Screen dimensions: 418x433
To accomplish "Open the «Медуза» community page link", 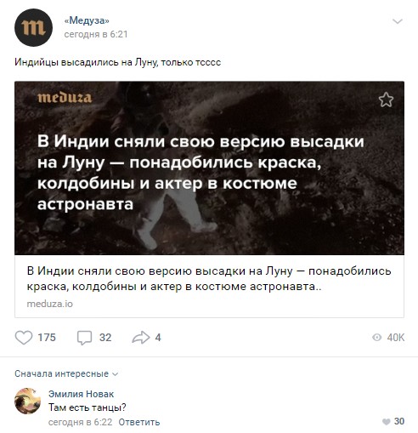I will click(x=87, y=20).
